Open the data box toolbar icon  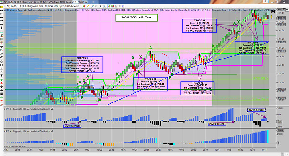click(x=105, y=6)
